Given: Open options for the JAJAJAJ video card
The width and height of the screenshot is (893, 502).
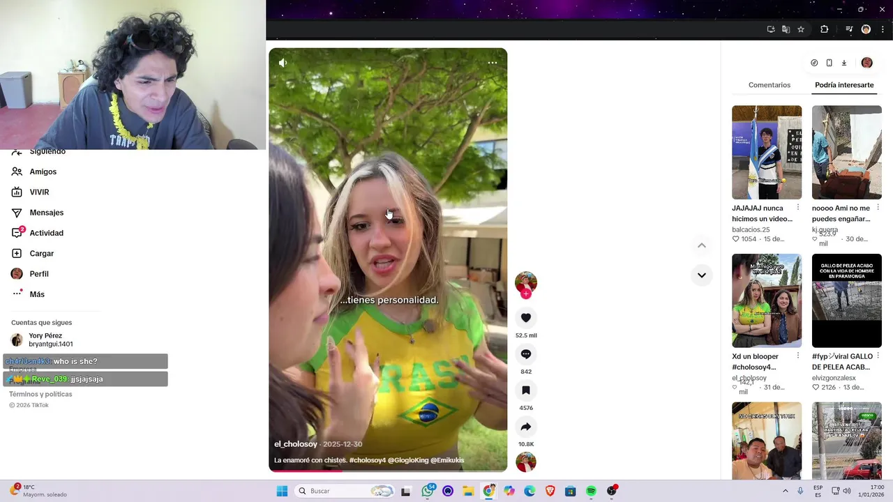Looking at the screenshot, I should coord(798,208).
